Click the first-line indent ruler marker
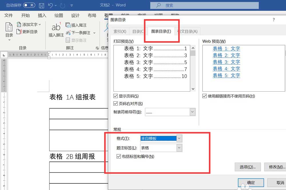 coord(49,53)
